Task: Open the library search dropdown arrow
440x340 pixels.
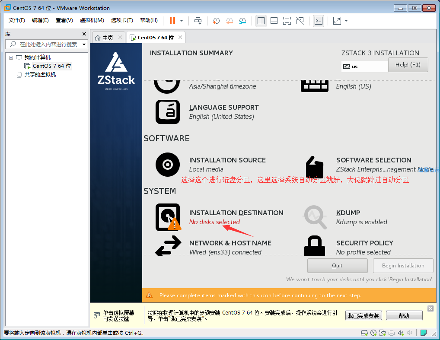Action: click(84, 44)
